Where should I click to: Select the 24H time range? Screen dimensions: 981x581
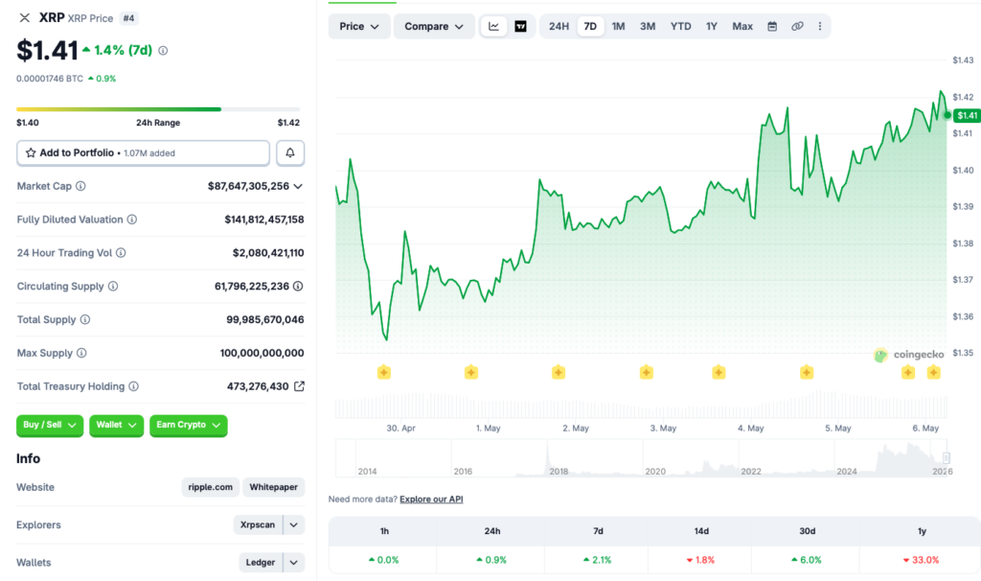coord(559,26)
